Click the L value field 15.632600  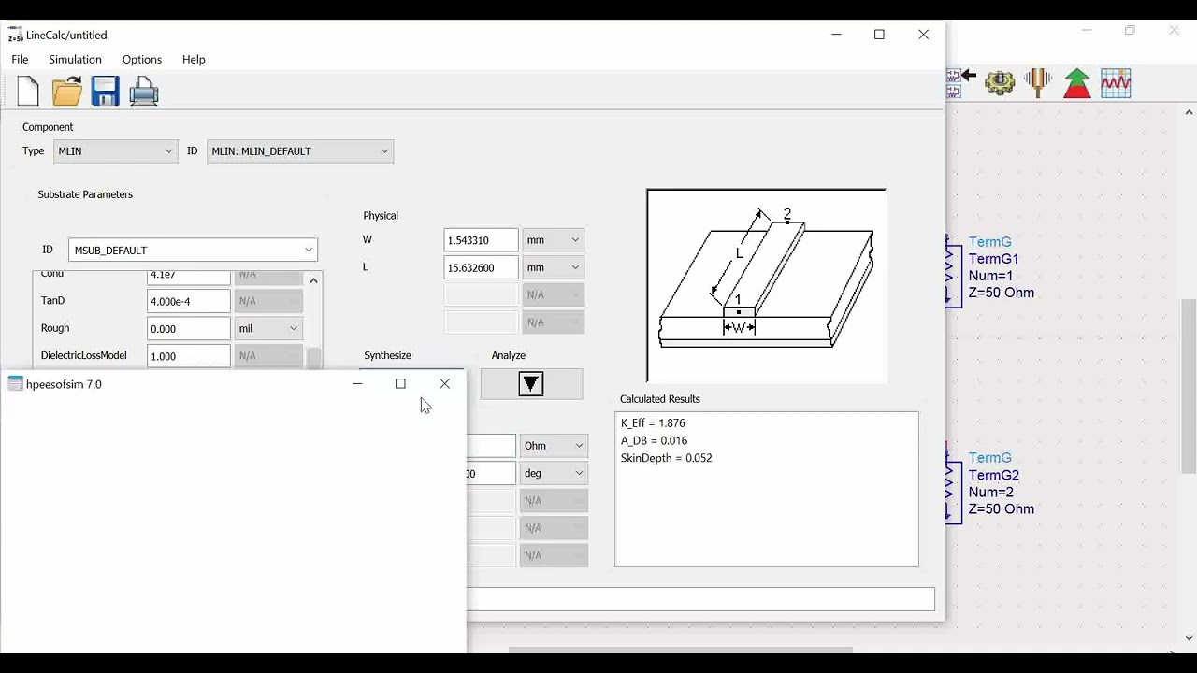click(x=481, y=267)
